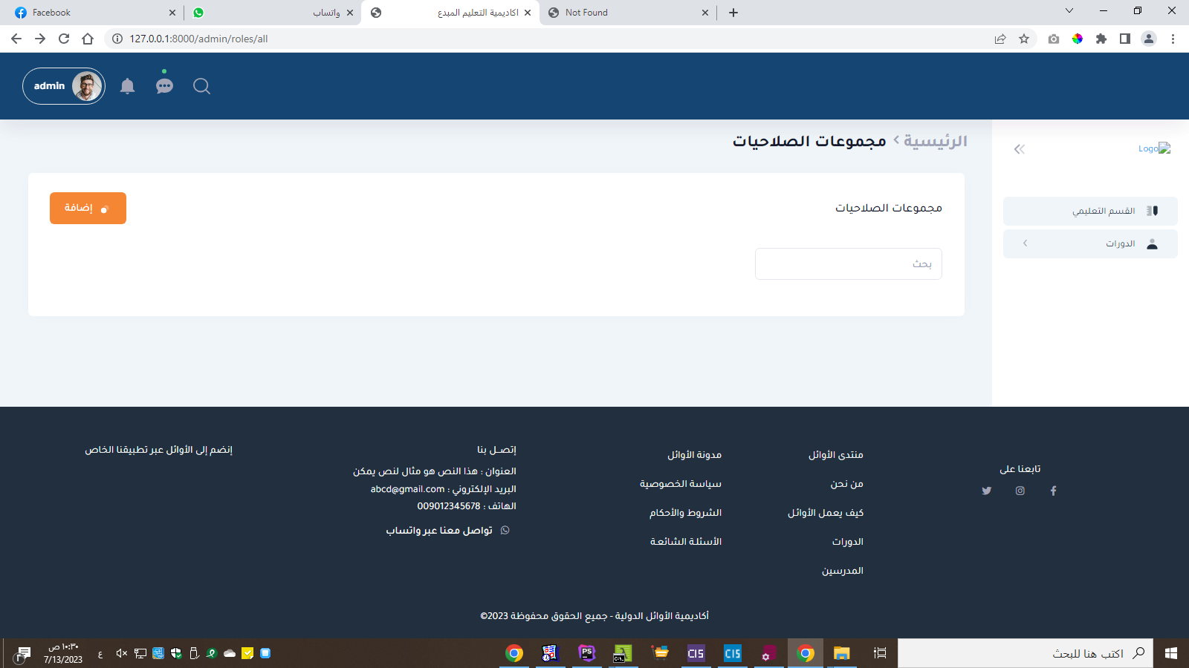Open the camera screenshot extension
This screenshot has height=668, width=1189.
[x=1054, y=39]
